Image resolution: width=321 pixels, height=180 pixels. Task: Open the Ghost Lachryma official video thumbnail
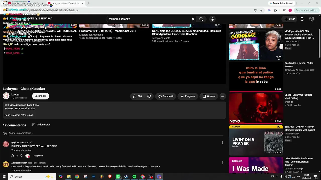[x=256, y=109]
